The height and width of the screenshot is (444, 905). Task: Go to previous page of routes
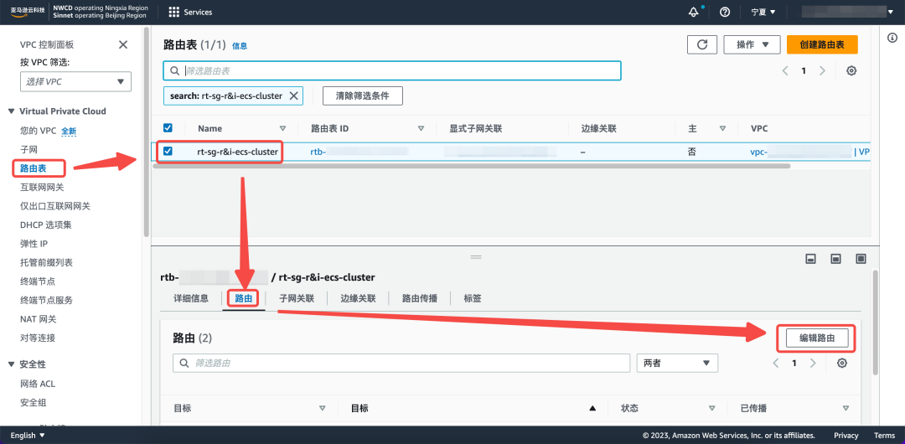point(776,364)
